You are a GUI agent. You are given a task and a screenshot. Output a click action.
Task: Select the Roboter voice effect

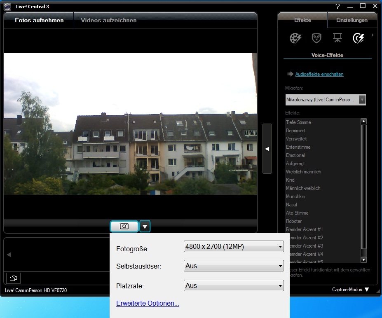click(294, 221)
